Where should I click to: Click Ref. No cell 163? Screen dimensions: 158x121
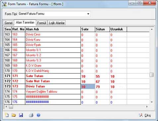pyautogui.click(x=18, y=35)
